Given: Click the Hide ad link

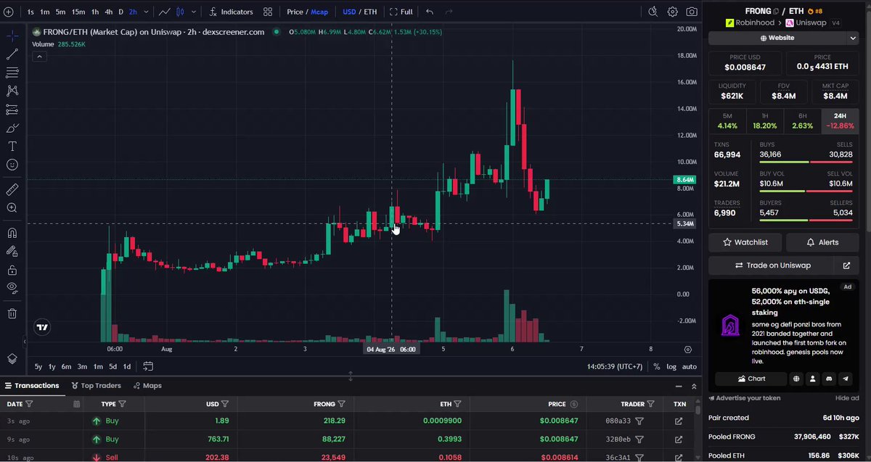Looking at the screenshot, I should [x=847, y=398].
